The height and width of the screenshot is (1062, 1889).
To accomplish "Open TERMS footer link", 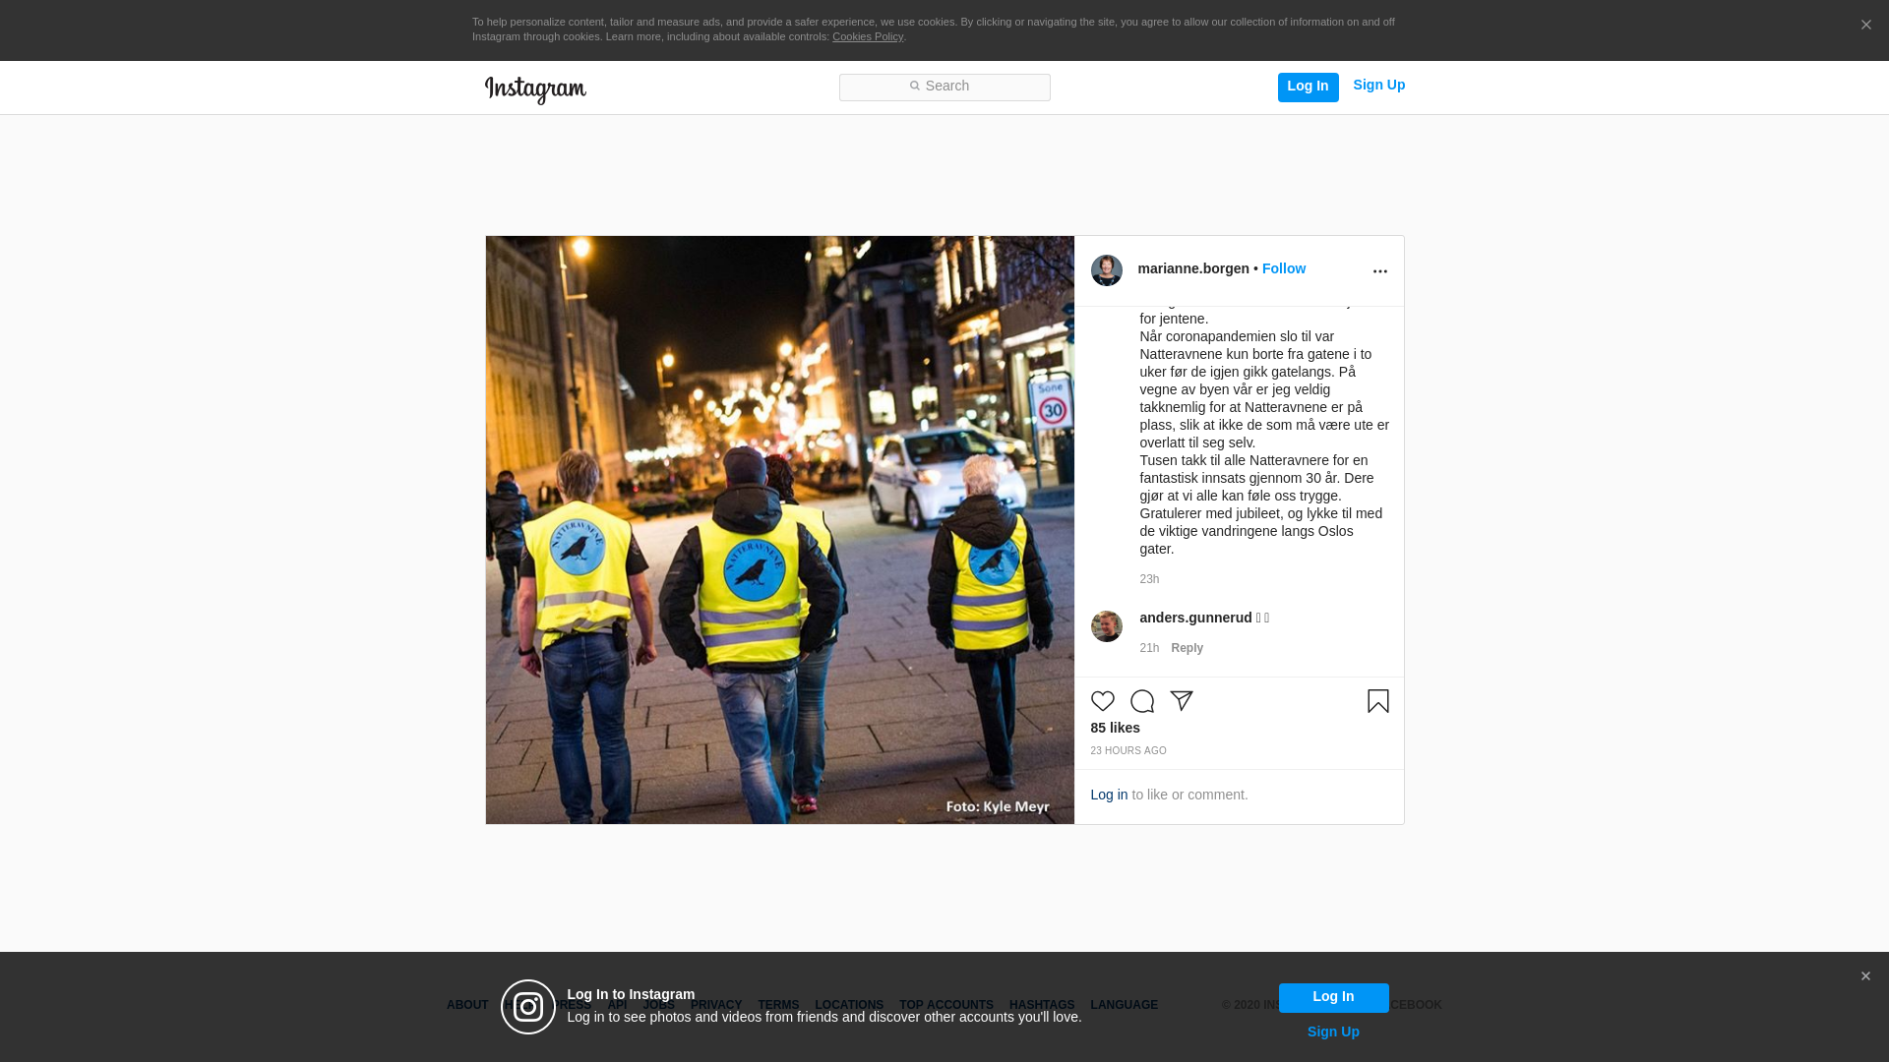I will click(778, 1005).
